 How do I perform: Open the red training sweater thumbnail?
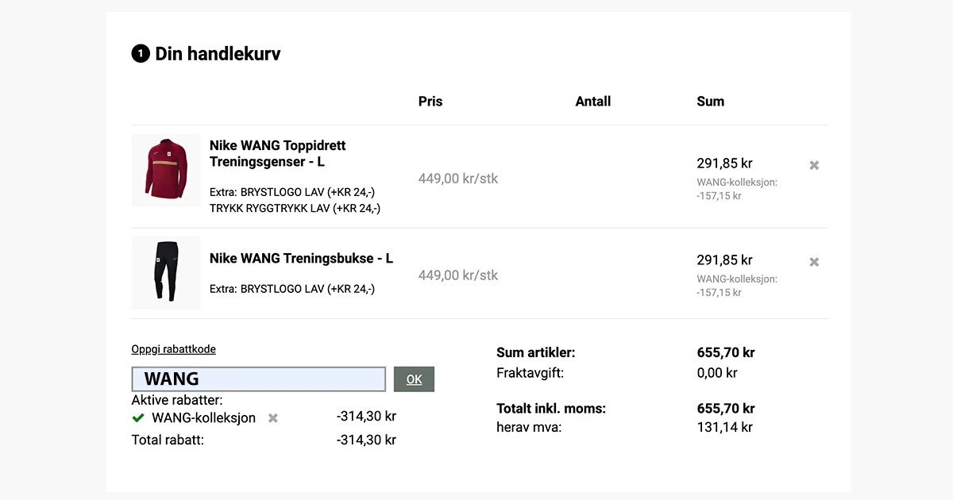[x=166, y=171]
